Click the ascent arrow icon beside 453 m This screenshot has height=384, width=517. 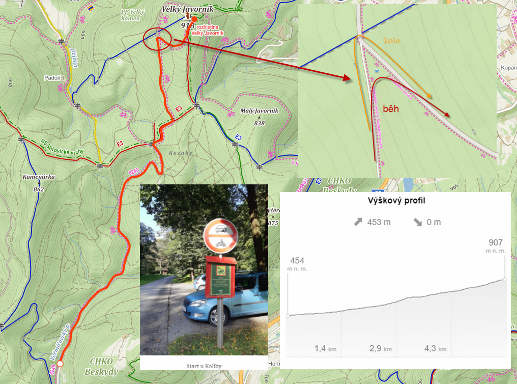[358, 222]
